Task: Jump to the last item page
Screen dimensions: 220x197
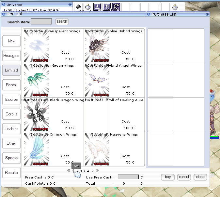Action: click(97, 171)
